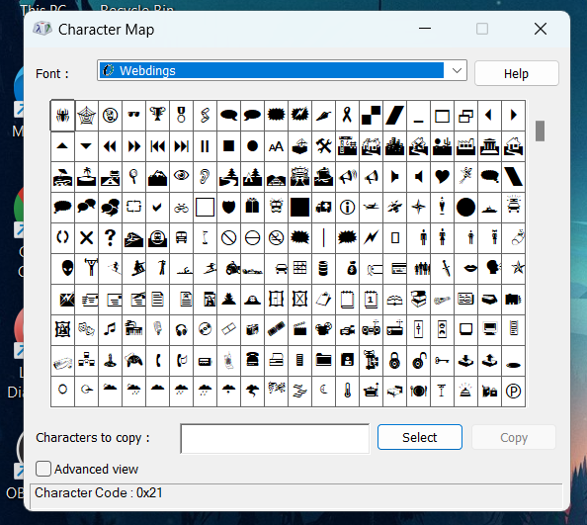Select the crescent moon glyph
Image resolution: width=587 pixels, height=525 pixels.
click(x=323, y=392)
